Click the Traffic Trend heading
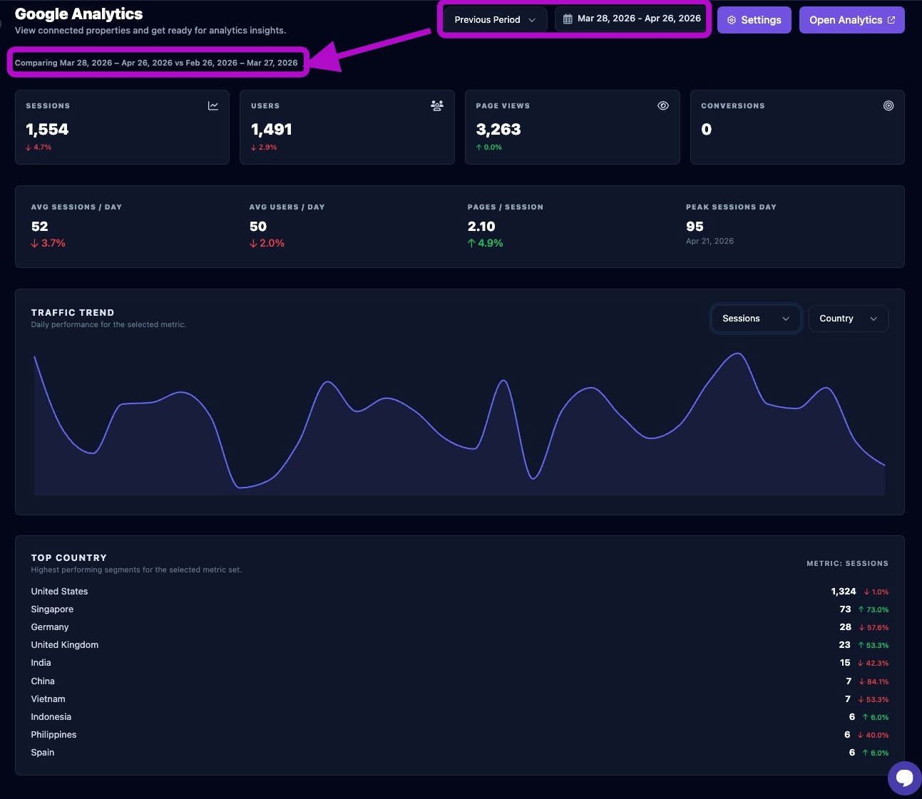This screenshot has width=922, height=799. pos(73,312)
